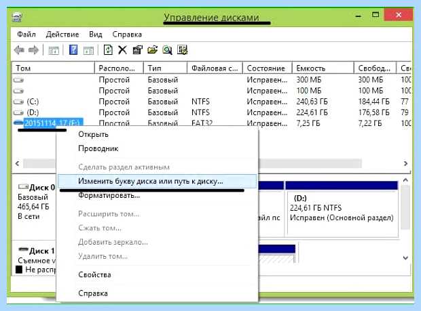
Task: Select the (C:) volume drive icon
Action: pos(18,102)
